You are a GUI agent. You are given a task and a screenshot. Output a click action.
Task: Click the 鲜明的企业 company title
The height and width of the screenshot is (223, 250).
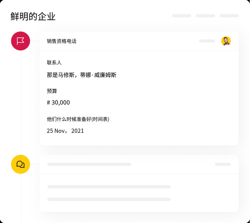click(x=33, y=16)
